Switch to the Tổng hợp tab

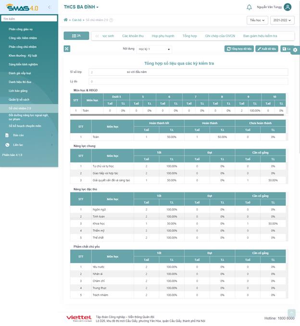click(189, 36)
